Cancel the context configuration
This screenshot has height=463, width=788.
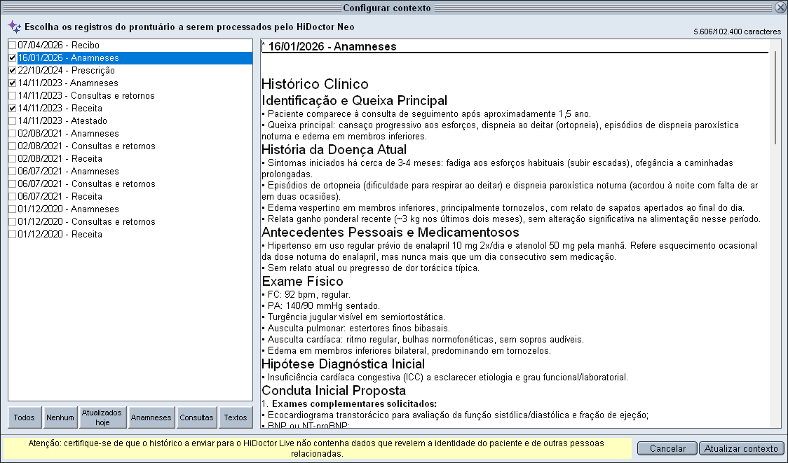click(667, 448)
